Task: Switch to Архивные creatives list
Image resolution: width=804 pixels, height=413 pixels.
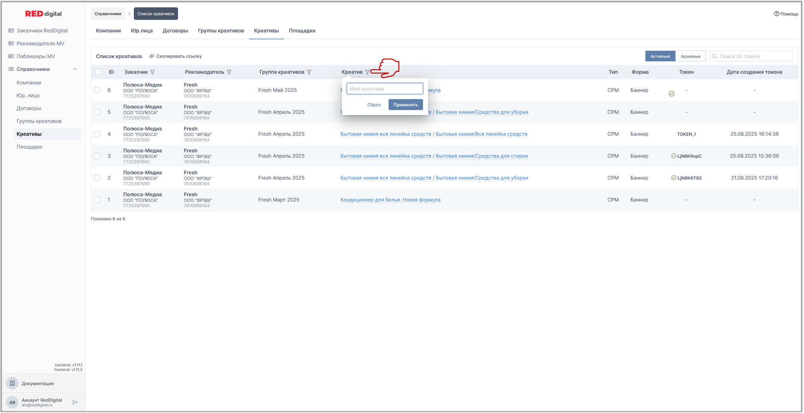Action: (690, 56)
